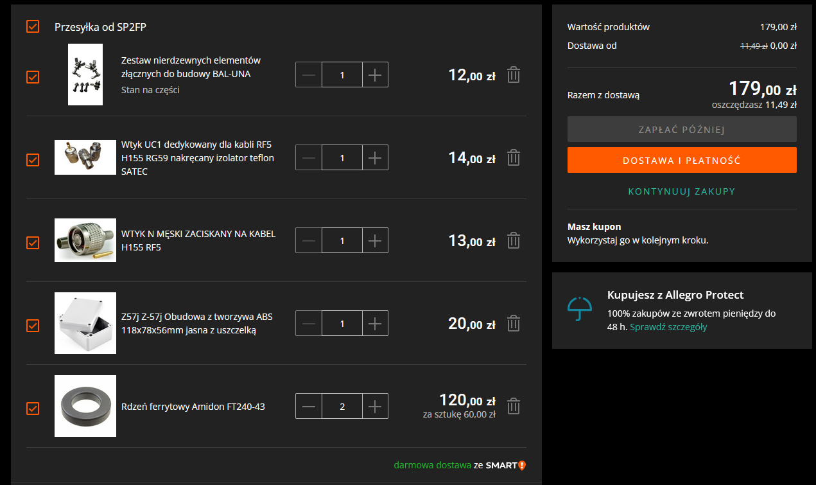This screenshot has height=485, width=816.
Task: Increase quantity of BAL-UNA set
Action: pos(375,75)
